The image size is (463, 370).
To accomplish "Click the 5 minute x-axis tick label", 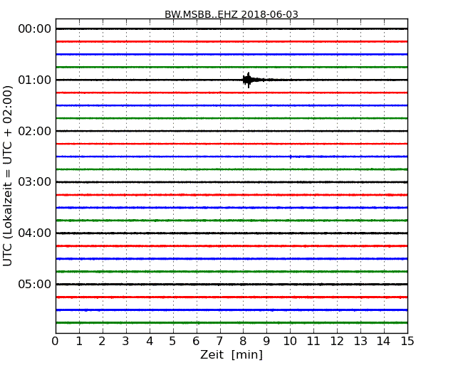I will click(x=173, y=342).
